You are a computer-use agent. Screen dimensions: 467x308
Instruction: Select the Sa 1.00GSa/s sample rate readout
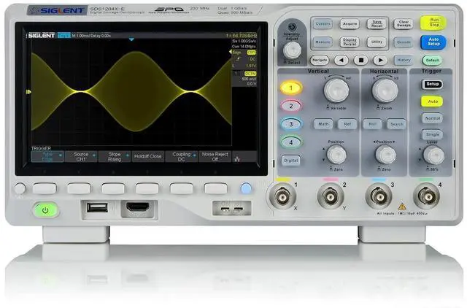244,41
